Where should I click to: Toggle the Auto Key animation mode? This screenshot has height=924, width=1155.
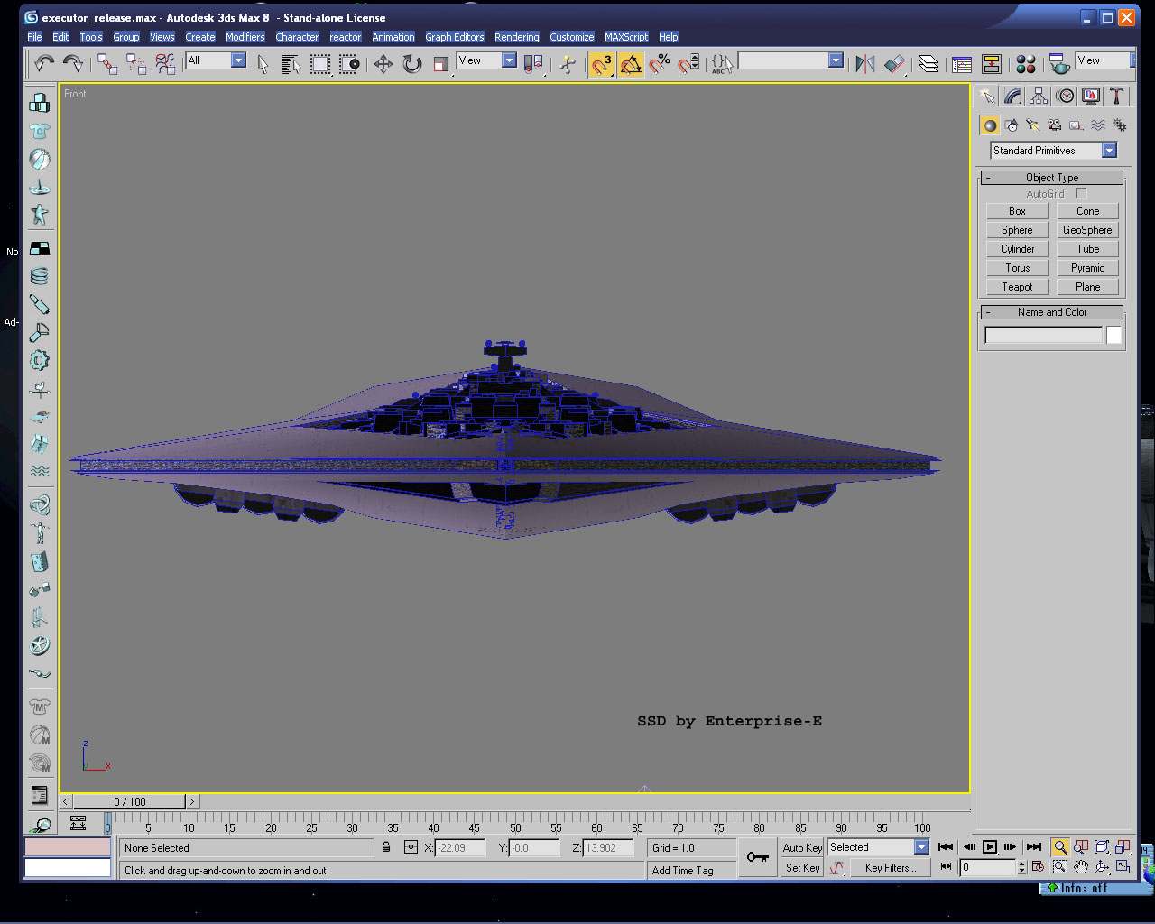point(802,847)
